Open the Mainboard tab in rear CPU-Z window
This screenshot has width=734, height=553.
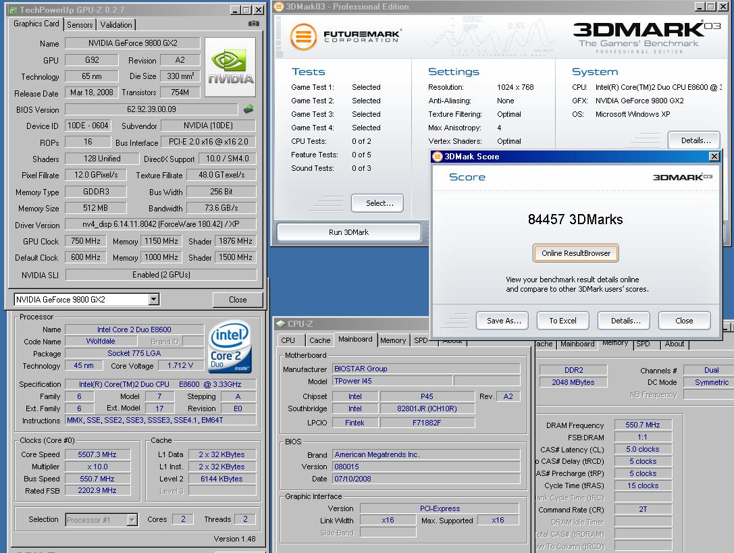click(x=577, y=344)
